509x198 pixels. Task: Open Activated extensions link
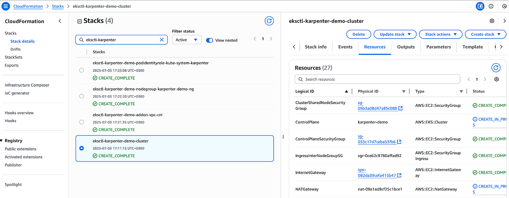click(x=24, y=157)
